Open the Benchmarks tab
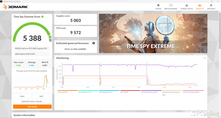This screenshot has height=118, width=221. 171,7
